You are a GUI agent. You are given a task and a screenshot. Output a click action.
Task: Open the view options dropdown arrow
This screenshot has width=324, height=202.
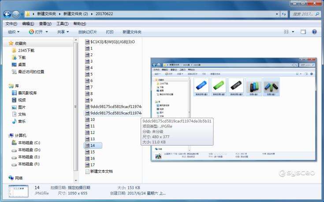pyautogui.click(x=293, y=32)
